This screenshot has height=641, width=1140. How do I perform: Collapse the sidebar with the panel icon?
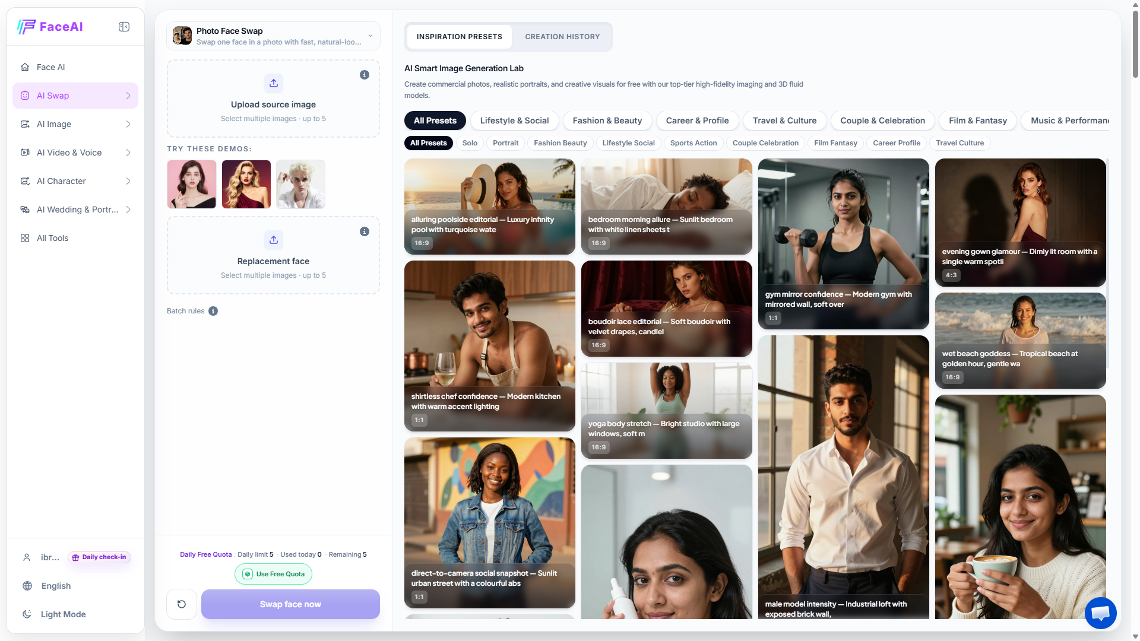[x=124, y=27]
